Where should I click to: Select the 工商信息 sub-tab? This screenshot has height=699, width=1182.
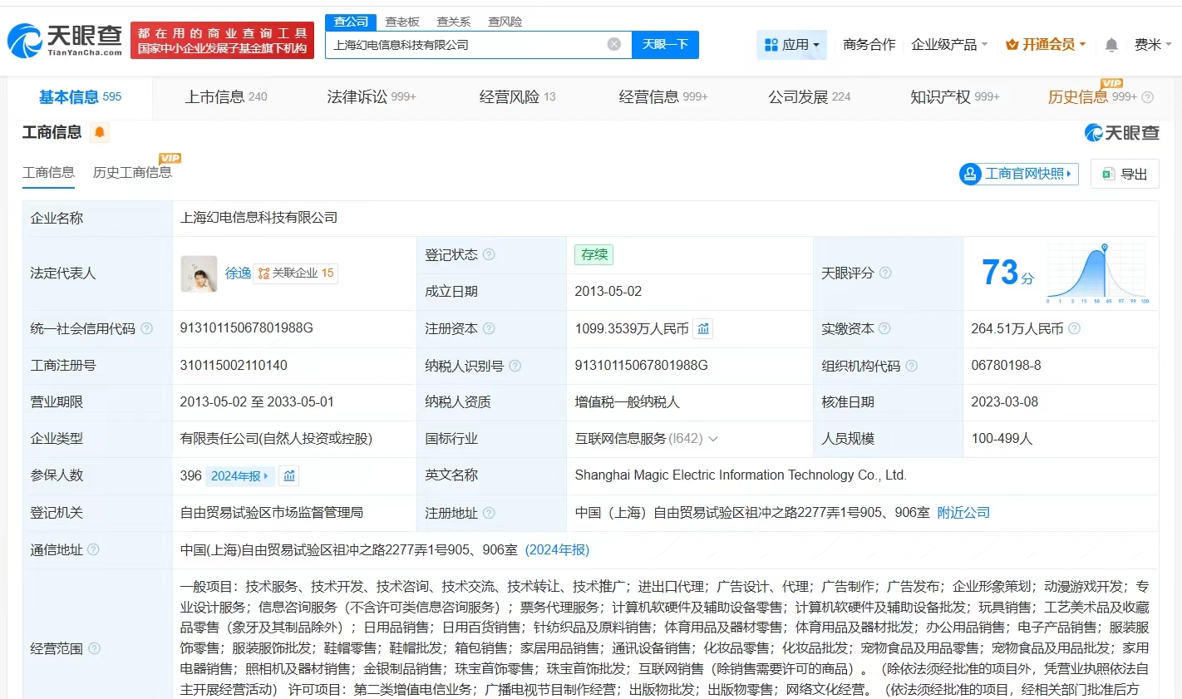coord(48,173)
